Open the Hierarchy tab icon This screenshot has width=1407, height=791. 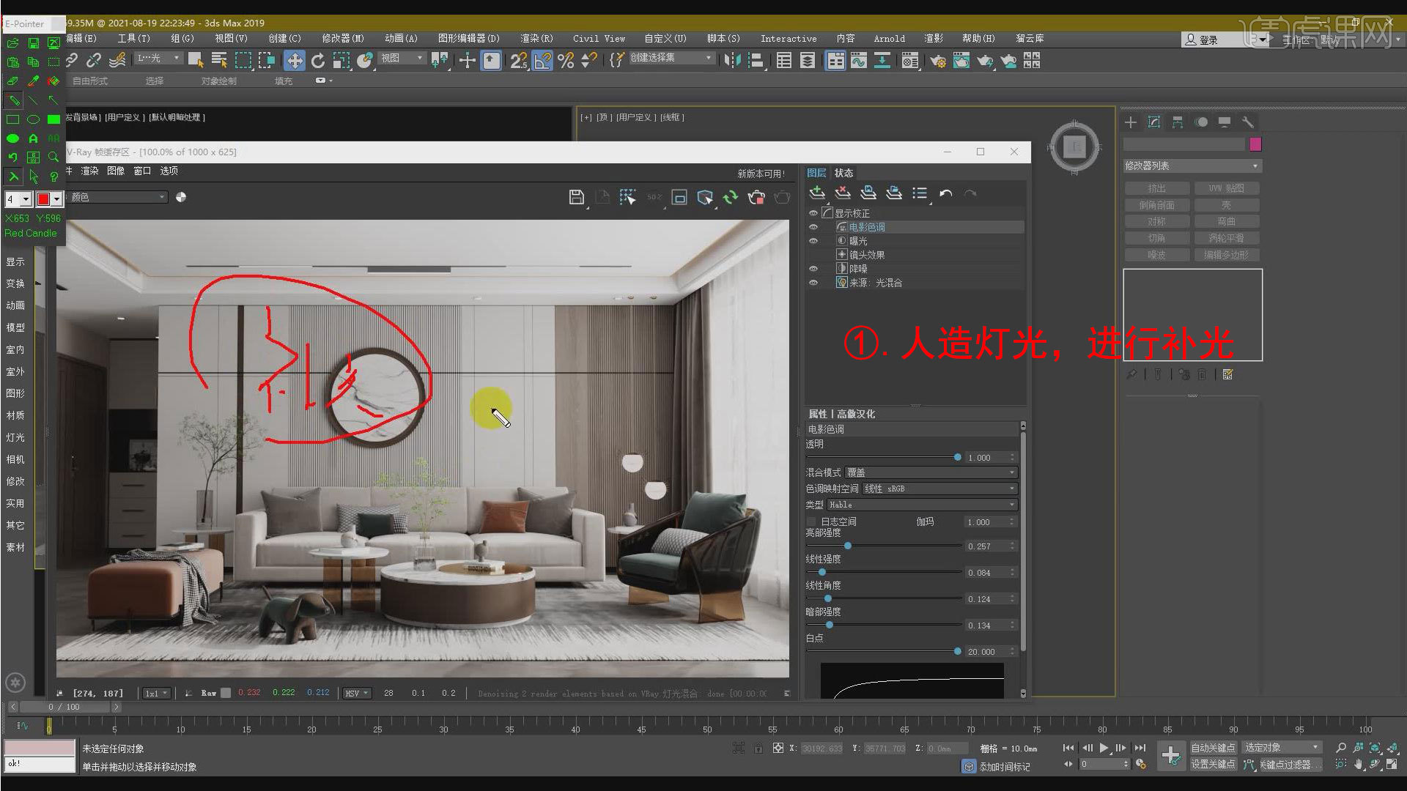pos(1178,122)
